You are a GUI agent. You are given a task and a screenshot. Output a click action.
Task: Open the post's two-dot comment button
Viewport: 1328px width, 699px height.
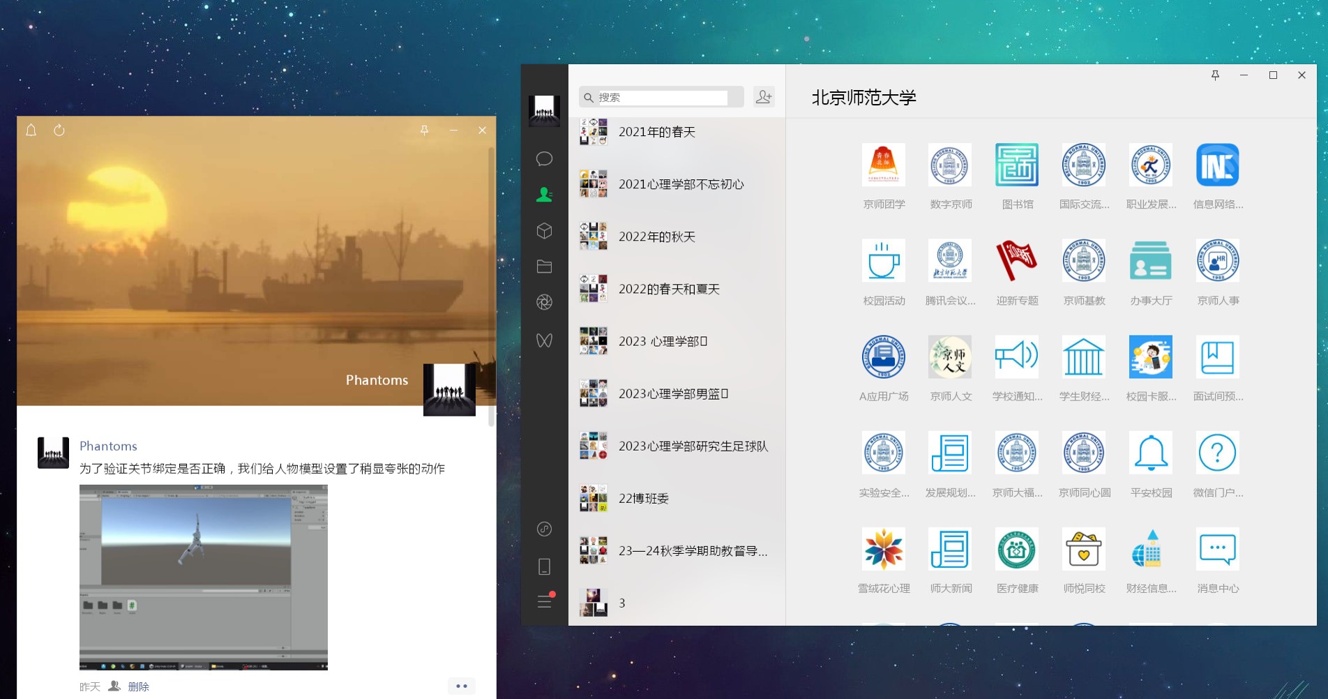[461, 686]
